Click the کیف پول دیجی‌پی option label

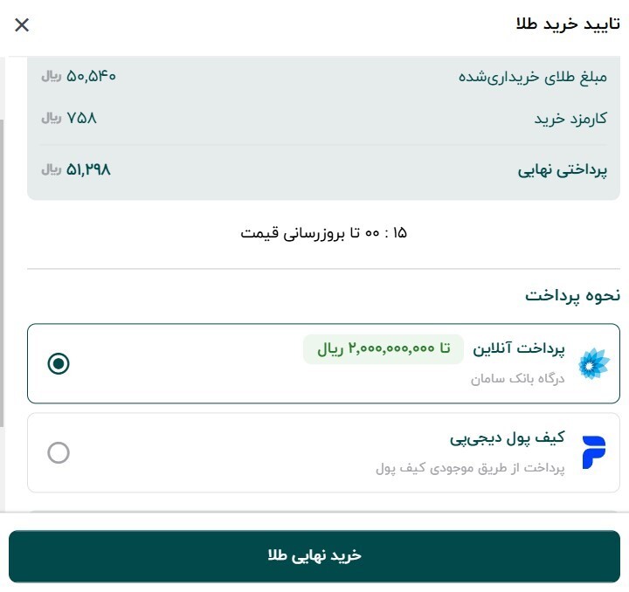508,438
